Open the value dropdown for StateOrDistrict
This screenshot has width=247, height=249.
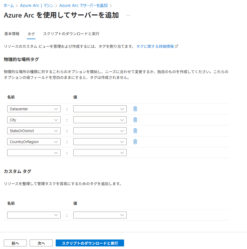[100, 131]
